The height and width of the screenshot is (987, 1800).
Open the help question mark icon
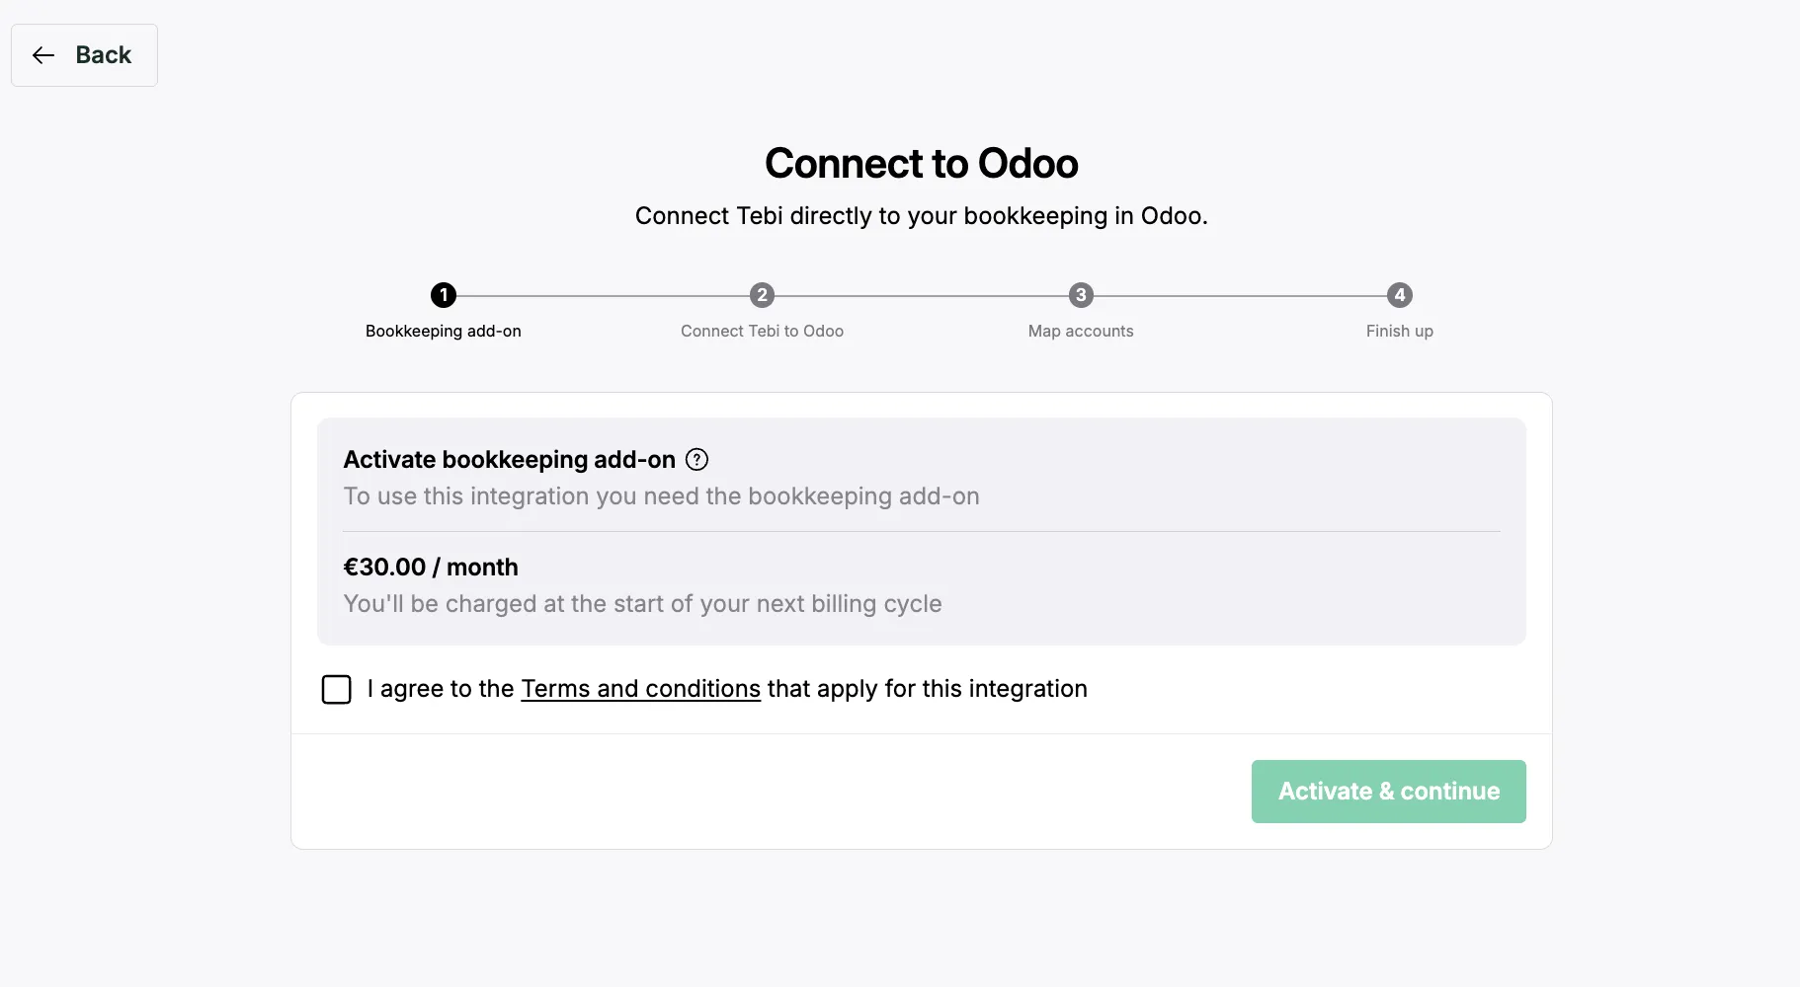[x=696, y=460]
